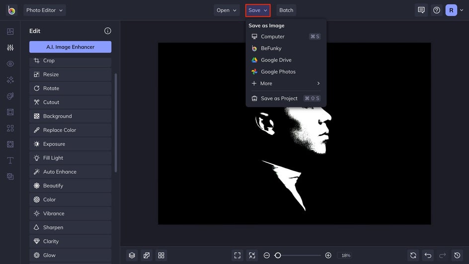Select the Crop tool
The image size is (469, 264).
pos(70,61)
